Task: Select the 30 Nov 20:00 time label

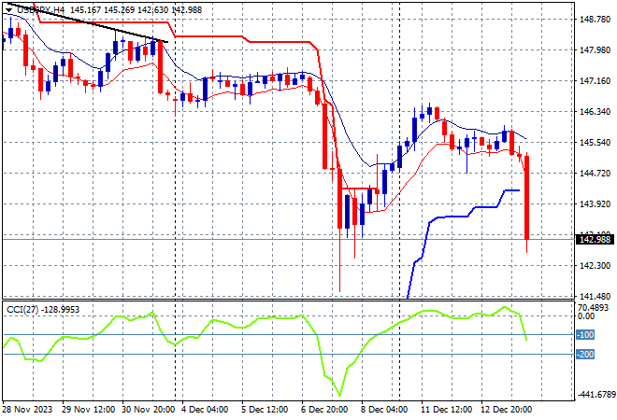Action: pyautogui.click(x=148, y=410)
